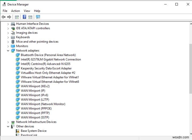Open the Help question-mark toolbar icon
The height and width of the screenshot is (140, 192).
(x=25, y=17)
